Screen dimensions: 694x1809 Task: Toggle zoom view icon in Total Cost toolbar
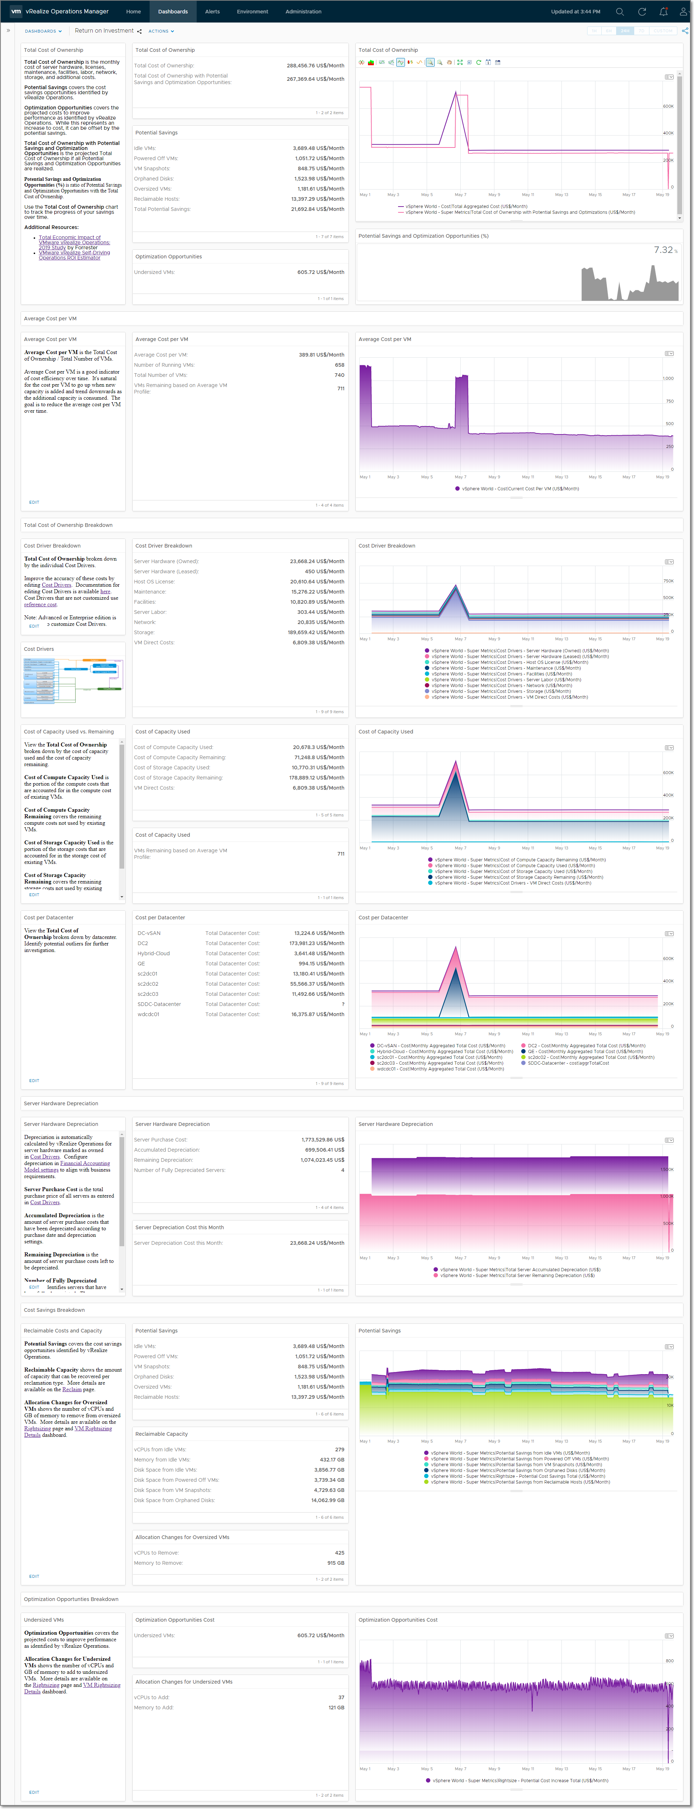[430, 62]
